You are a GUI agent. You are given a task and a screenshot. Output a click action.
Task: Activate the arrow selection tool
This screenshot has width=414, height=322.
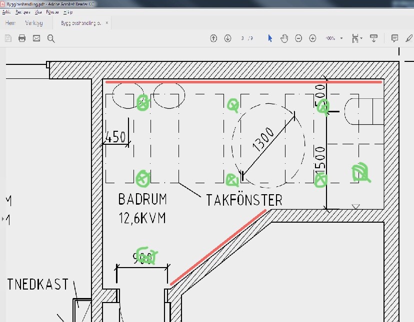(x=270, y=38)
